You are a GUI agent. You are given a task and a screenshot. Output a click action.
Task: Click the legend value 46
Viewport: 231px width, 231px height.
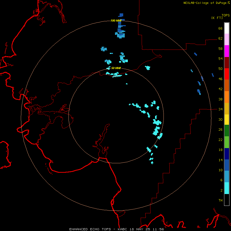tap(220, 79)
